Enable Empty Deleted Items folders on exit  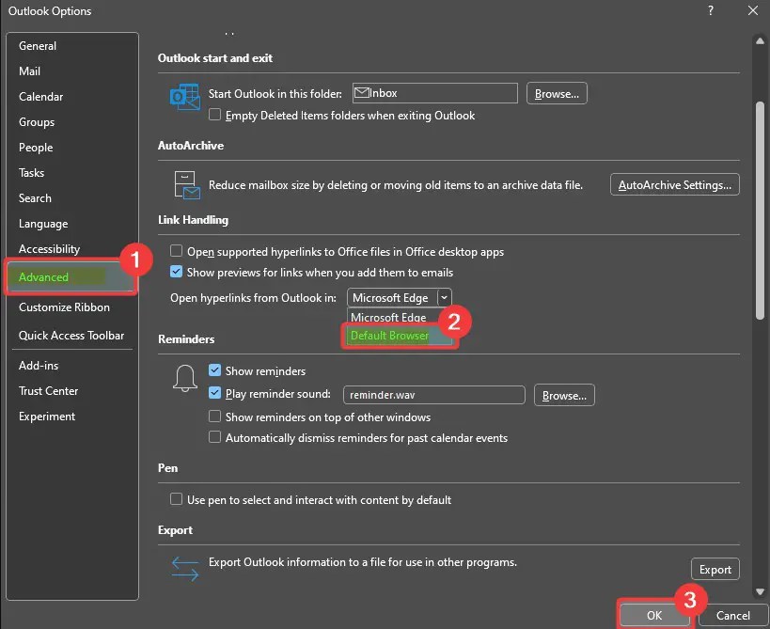214,115
